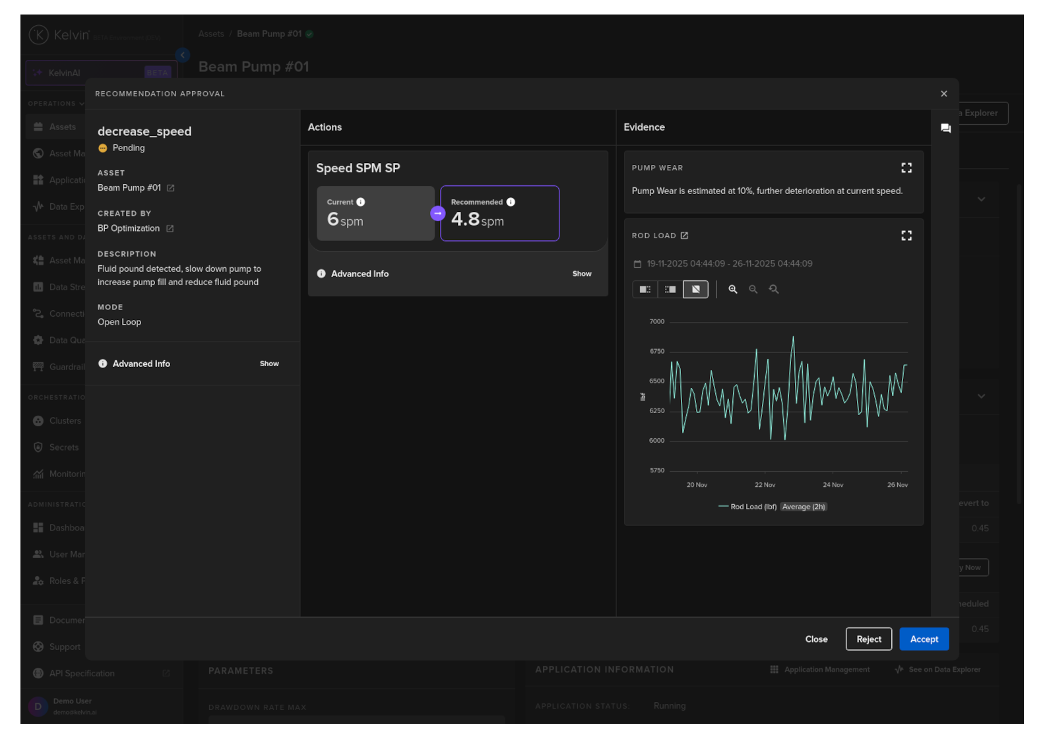Toggle the no-selection chart mode button
The width and height of the screenshot is (1045, 739).
[695, 290]
